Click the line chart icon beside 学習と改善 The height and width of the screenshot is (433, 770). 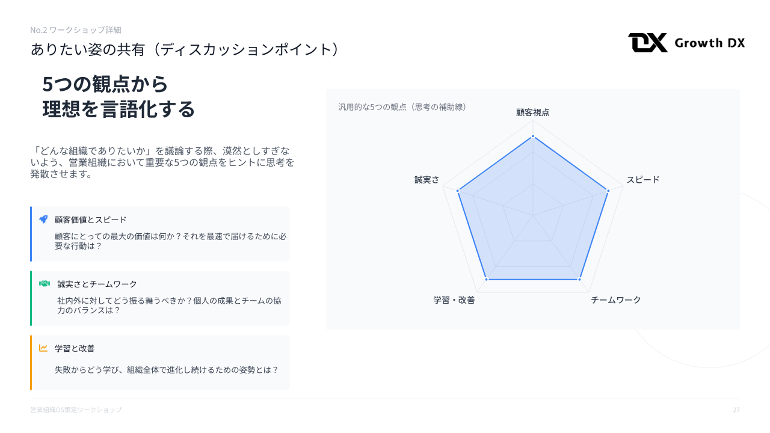pyautogui.click(x=43, y=348)
